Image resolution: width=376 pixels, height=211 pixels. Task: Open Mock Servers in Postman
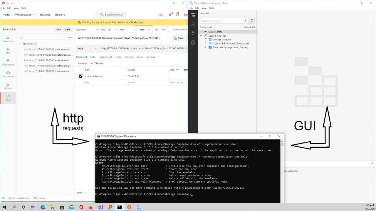(8, 74)
